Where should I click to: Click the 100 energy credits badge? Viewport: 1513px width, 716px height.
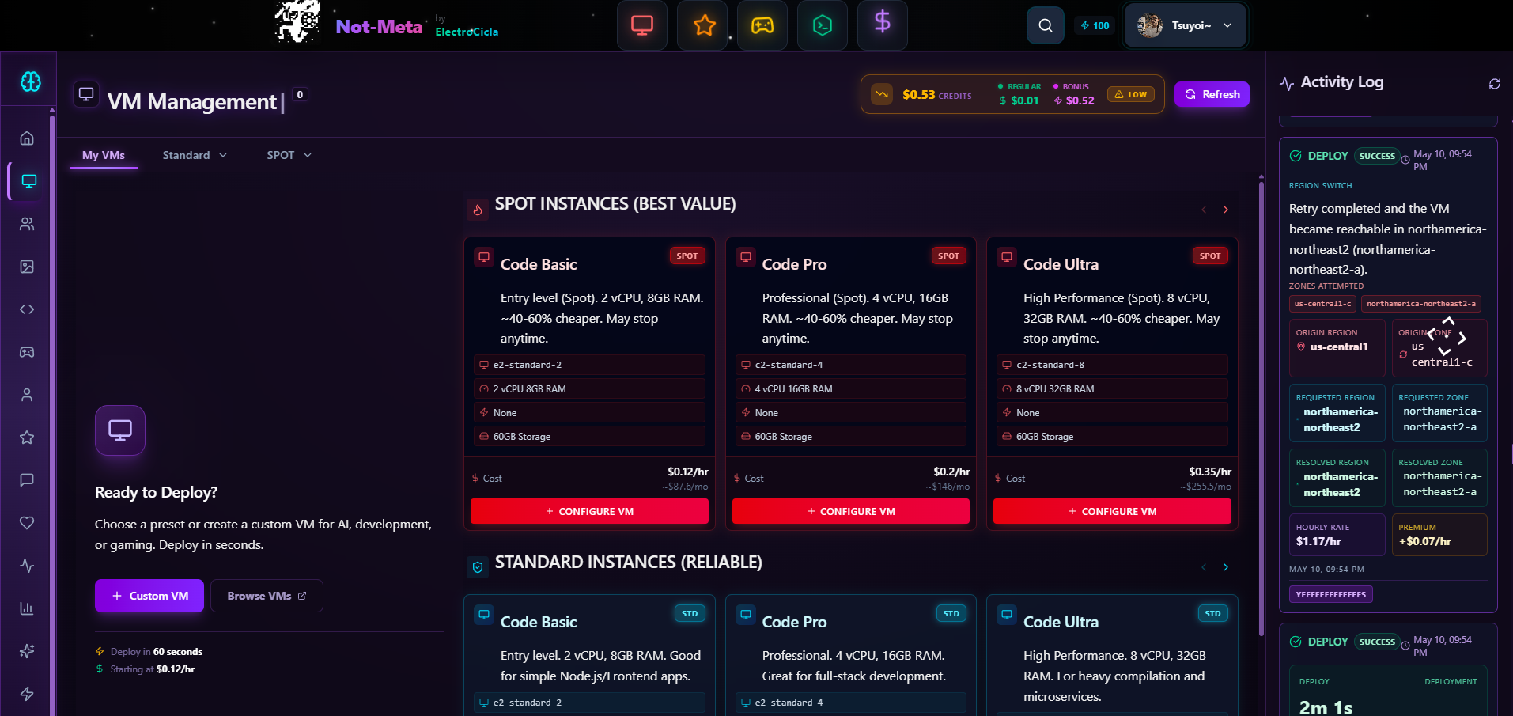1095,25
